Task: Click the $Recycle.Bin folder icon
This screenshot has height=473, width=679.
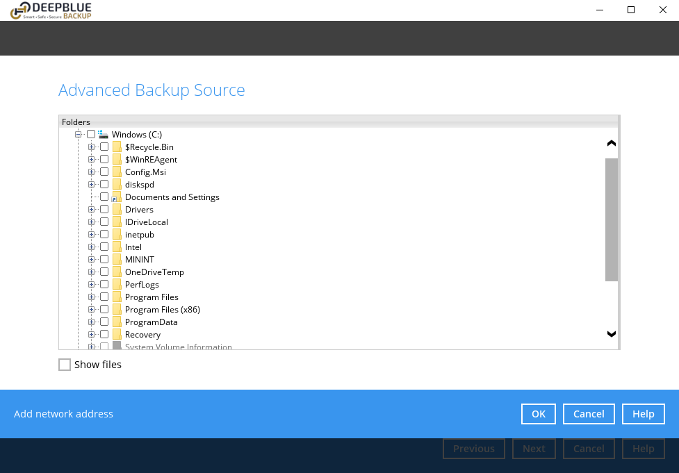Action: pos(117,147)
